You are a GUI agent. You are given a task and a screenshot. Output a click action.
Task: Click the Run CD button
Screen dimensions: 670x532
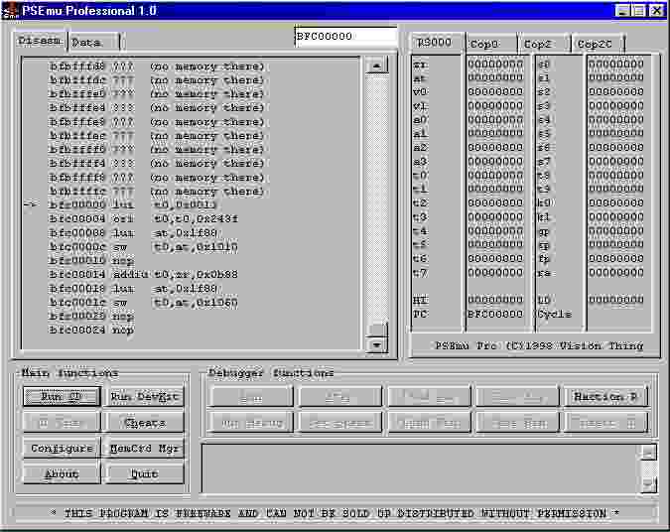62,397
